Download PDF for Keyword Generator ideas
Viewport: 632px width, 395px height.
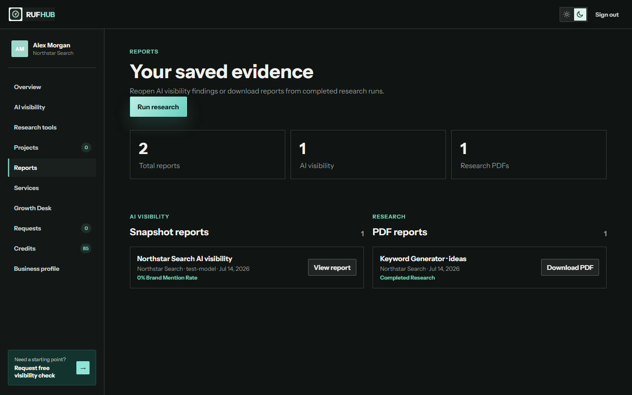tap(570, 267)
